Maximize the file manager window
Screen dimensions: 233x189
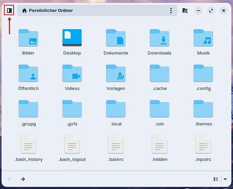[211, 11]
